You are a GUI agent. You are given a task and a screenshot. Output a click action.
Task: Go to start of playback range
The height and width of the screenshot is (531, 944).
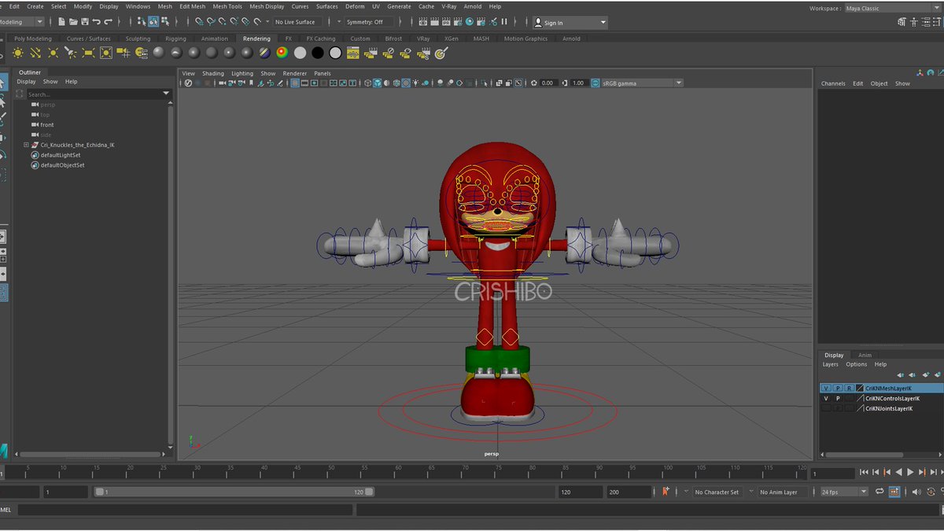pos(865,472)
